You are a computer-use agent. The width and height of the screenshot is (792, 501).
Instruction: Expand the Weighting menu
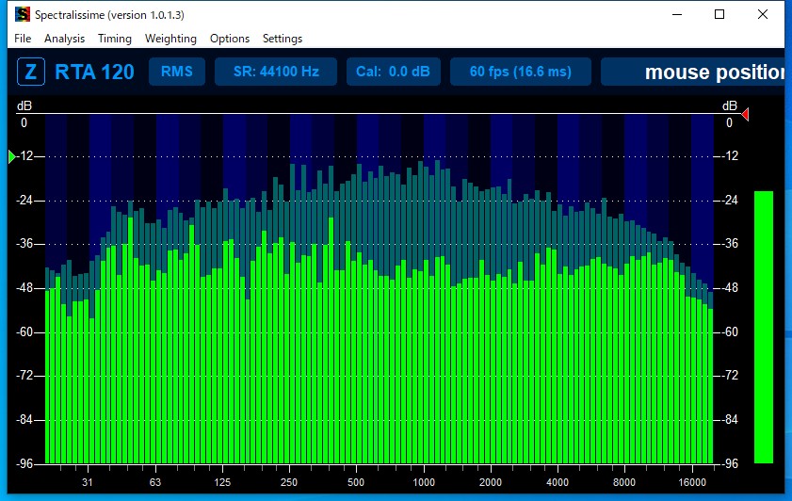[x=170, y=39]
